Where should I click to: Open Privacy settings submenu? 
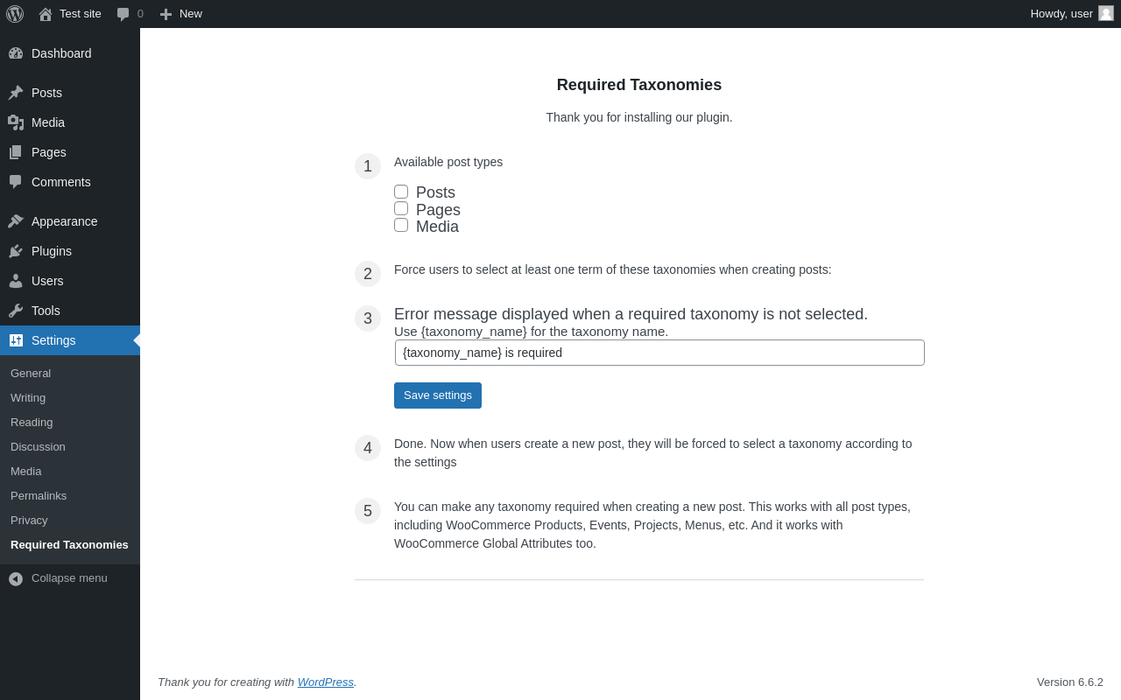click(70, 520)
